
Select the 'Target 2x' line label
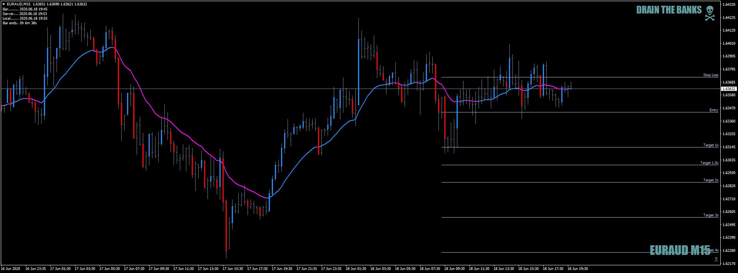point(711,180)
